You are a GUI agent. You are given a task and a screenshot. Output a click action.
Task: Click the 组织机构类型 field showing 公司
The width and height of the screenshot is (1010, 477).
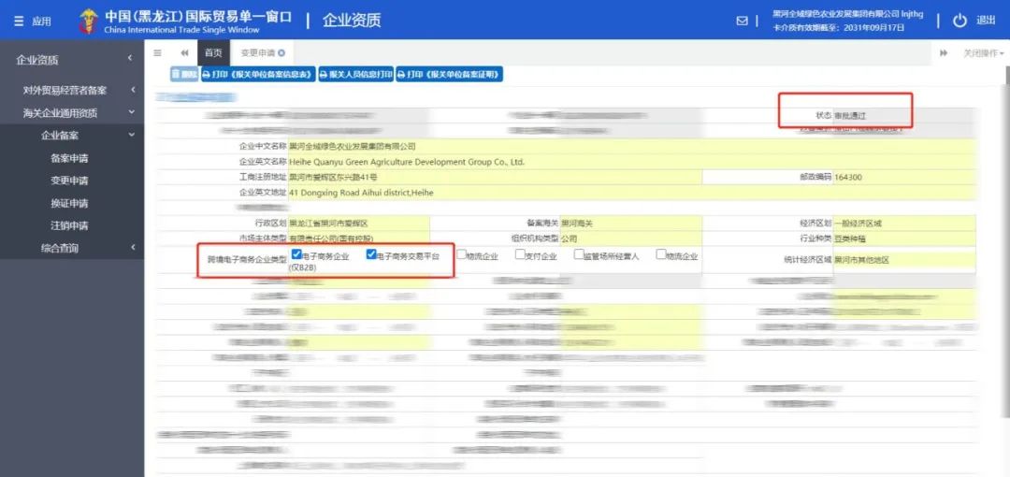pos(631,238)
